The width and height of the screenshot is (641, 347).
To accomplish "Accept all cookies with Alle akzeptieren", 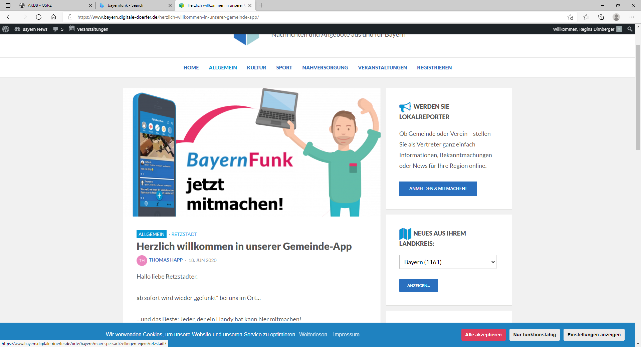I will (483, 335).
